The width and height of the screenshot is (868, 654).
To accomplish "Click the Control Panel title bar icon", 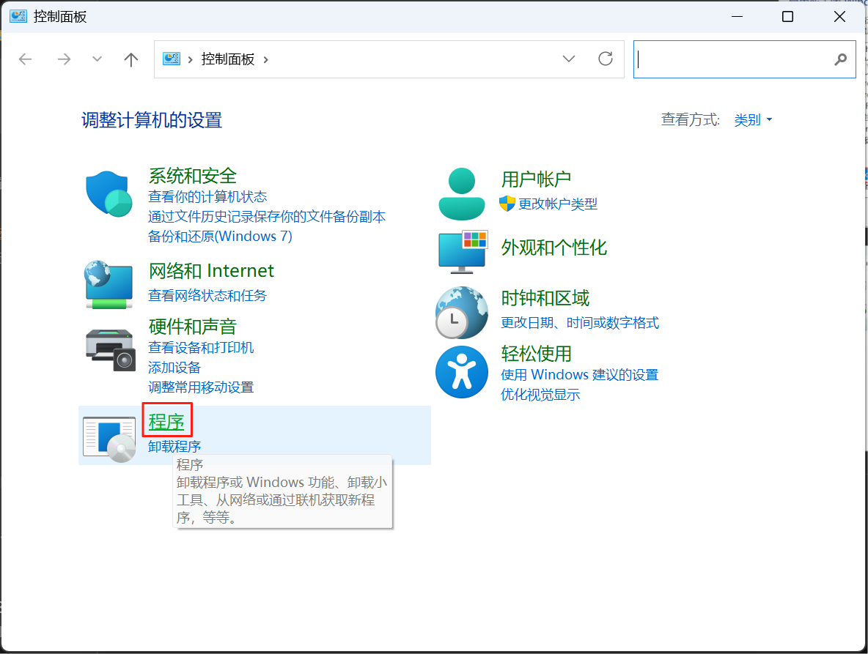I will 18,16.
